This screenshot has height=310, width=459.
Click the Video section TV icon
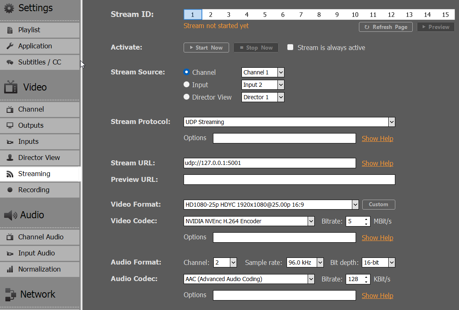click(11, 87)
